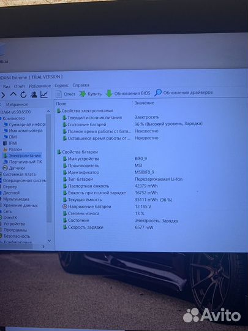Click the 12.185 V value
The height and width of the screenshot is (331, 248).
pyautogui.click(x=143, y=207)
